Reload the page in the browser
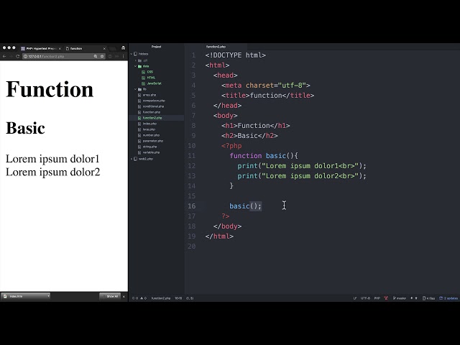The image size is (460, 345). click(17, 56)
